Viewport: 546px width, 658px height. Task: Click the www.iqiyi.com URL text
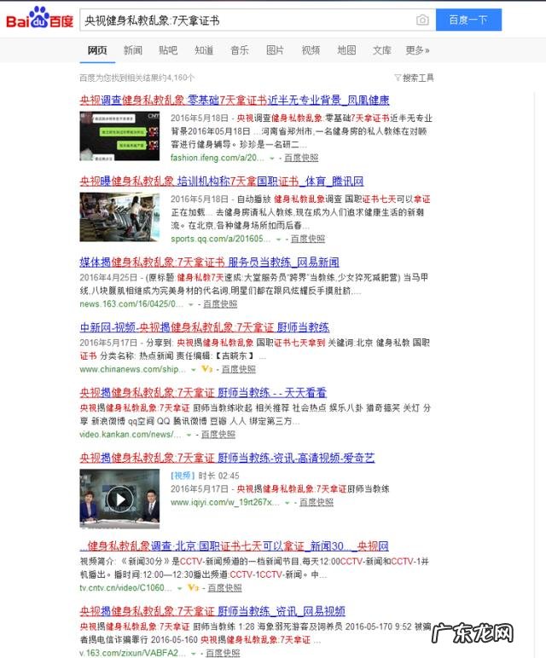coord(225,502)
